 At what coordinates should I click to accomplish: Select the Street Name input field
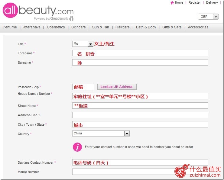pos(140,106)
